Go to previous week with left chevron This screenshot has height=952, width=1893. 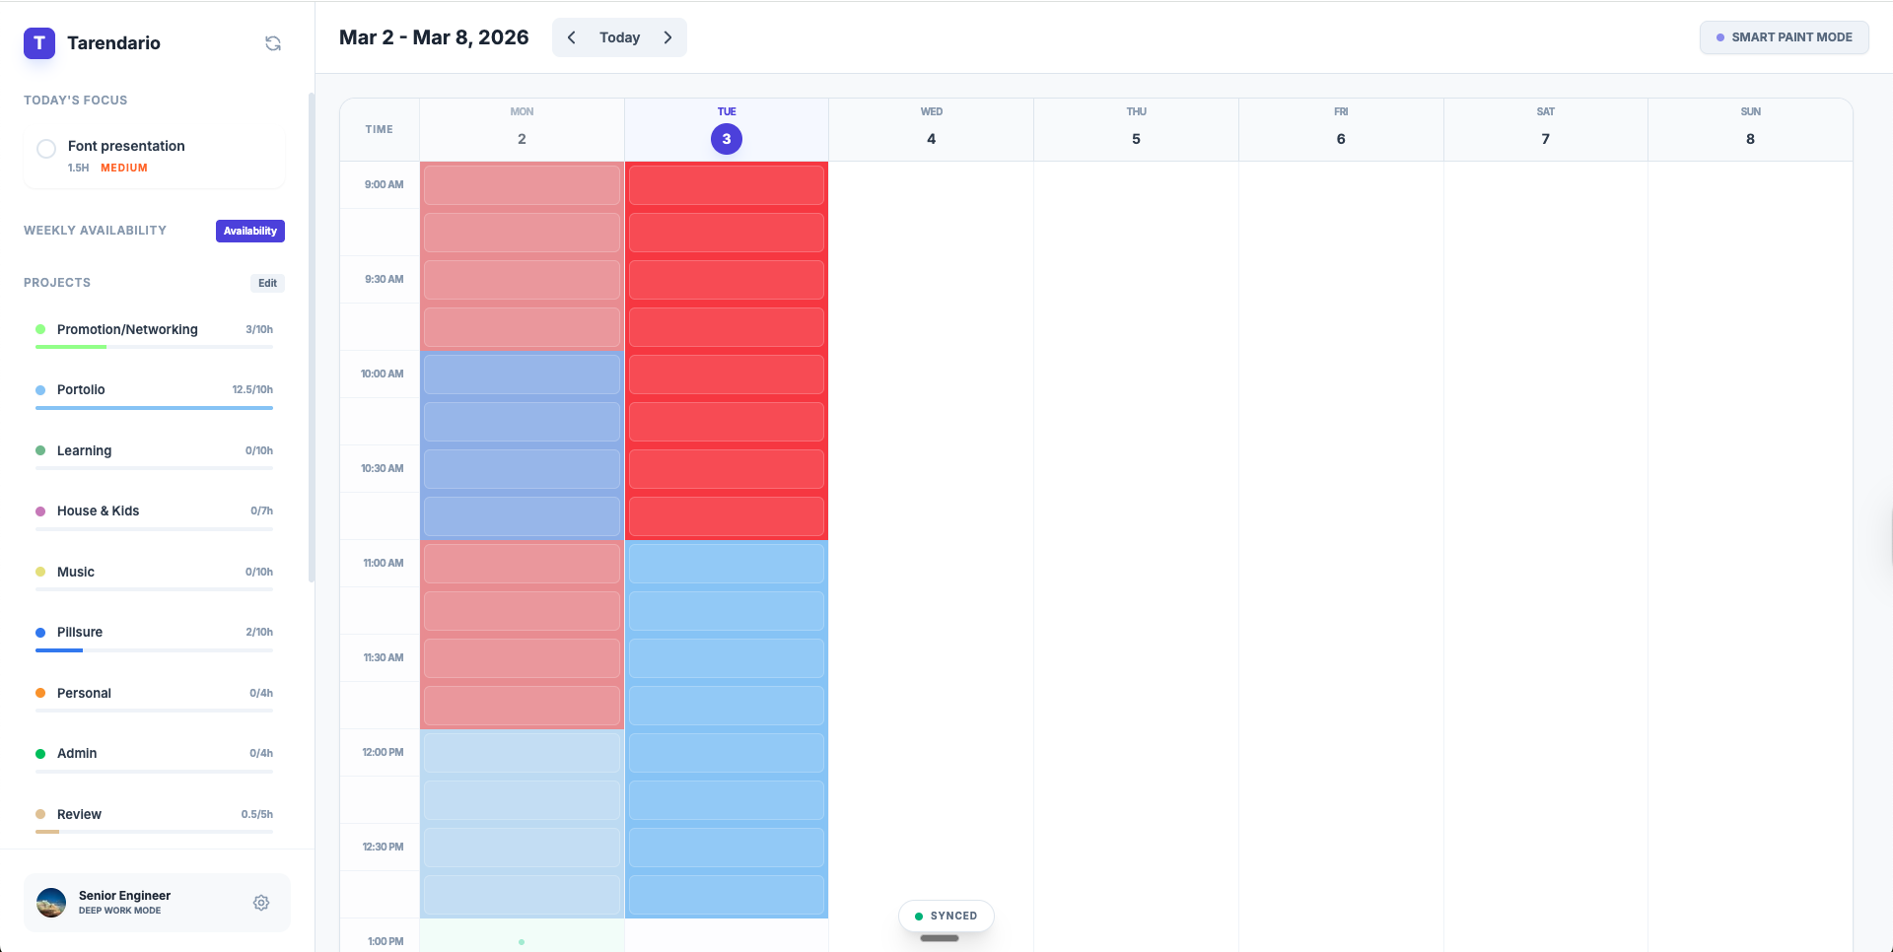point(571,37)
